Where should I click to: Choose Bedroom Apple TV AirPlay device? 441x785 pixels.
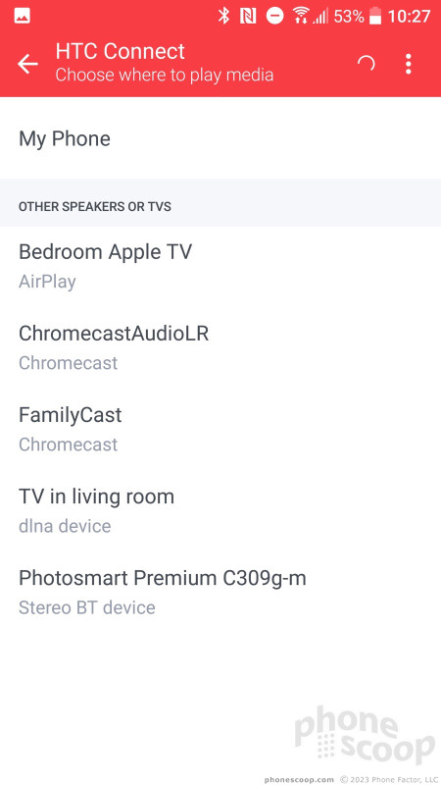pos(220,266)
